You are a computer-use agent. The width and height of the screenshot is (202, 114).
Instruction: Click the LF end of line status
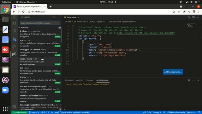pos(164,112)
